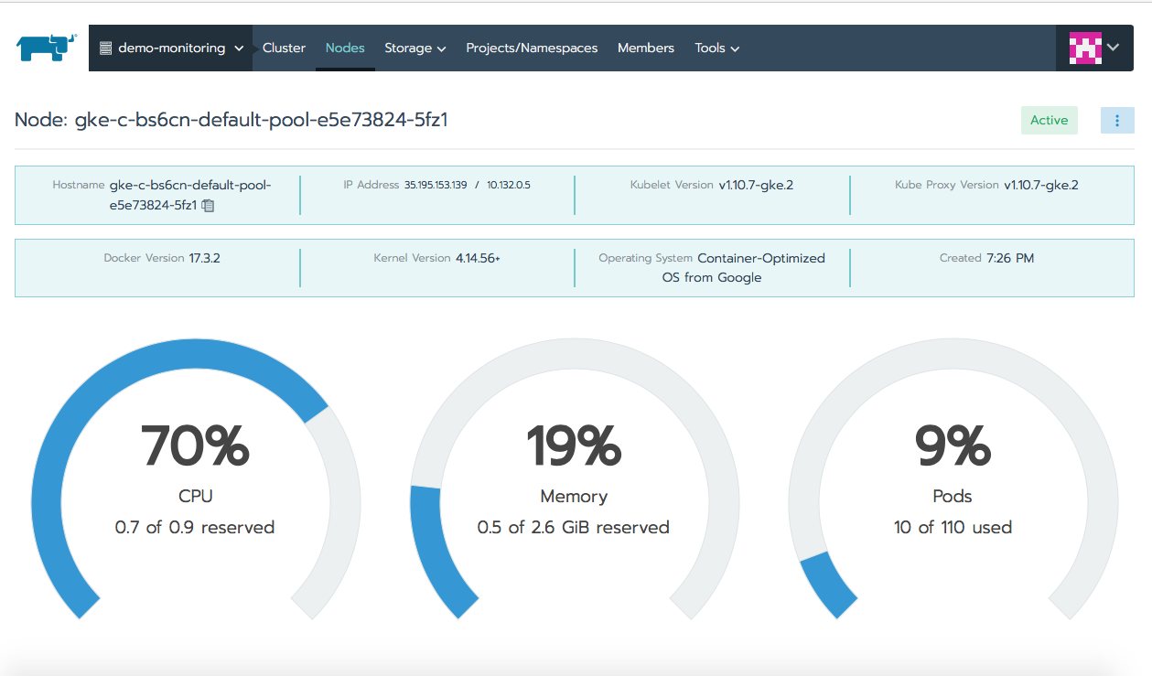Expand the demo-monitoring cluster dropdown

(x=170, y=48)
